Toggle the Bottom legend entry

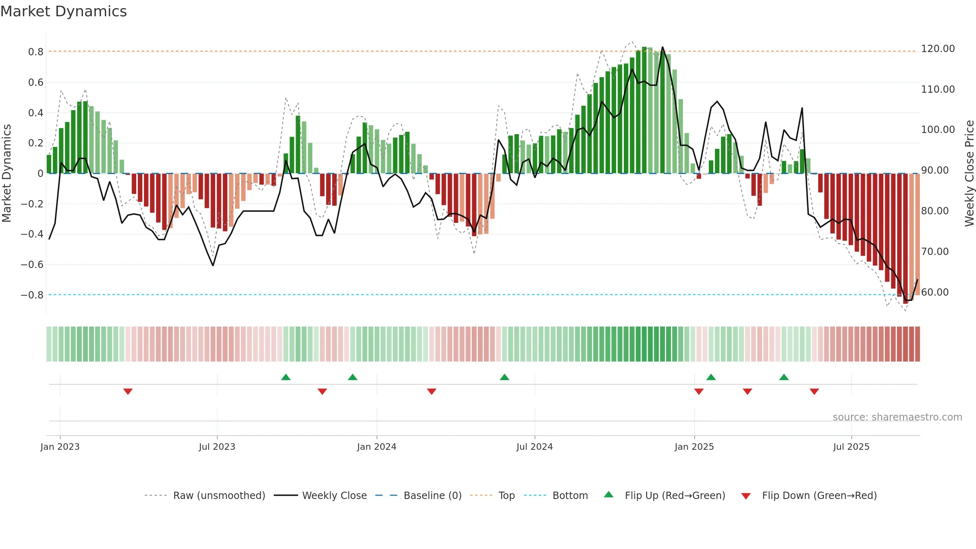tap(556, 495)
